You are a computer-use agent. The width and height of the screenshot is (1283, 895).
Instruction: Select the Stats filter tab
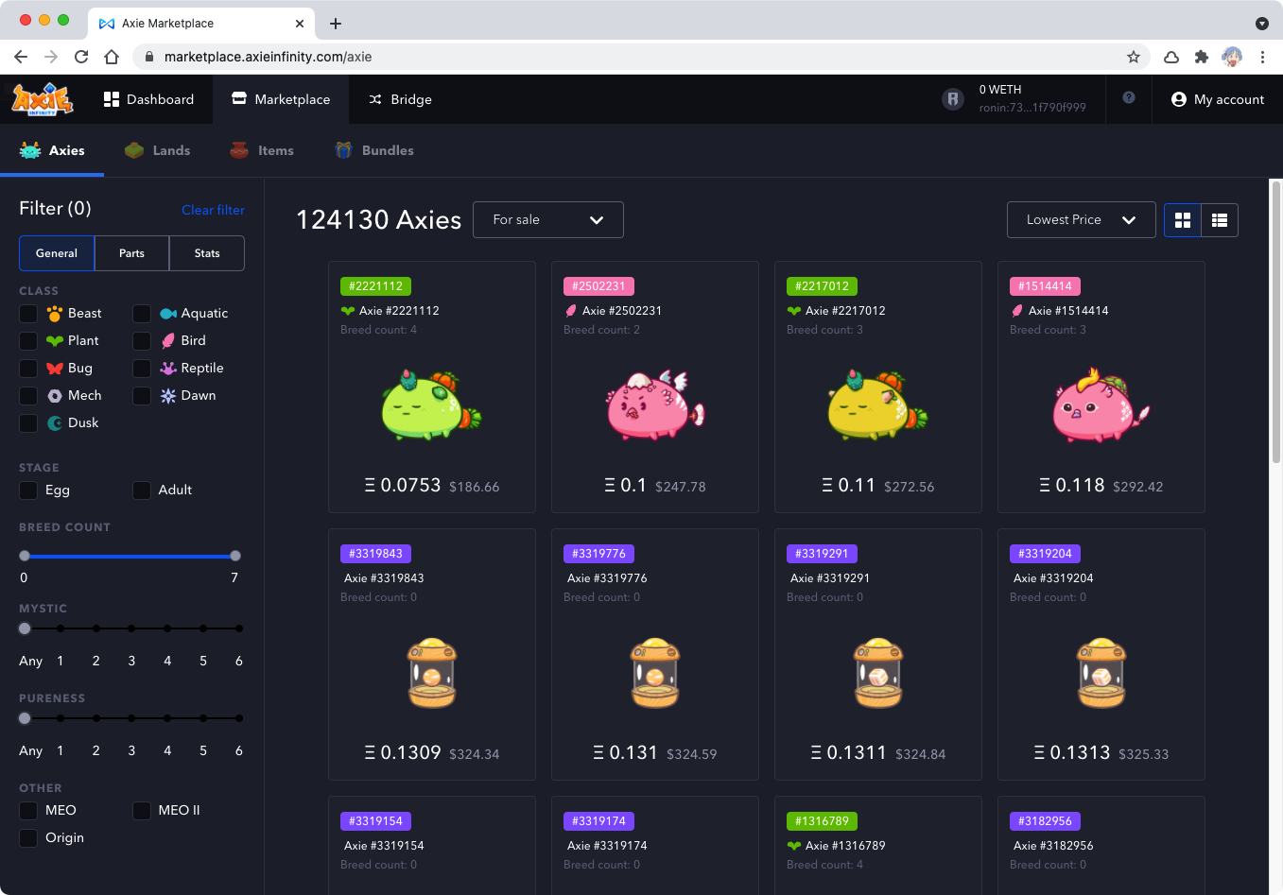[x=207, y=253]
